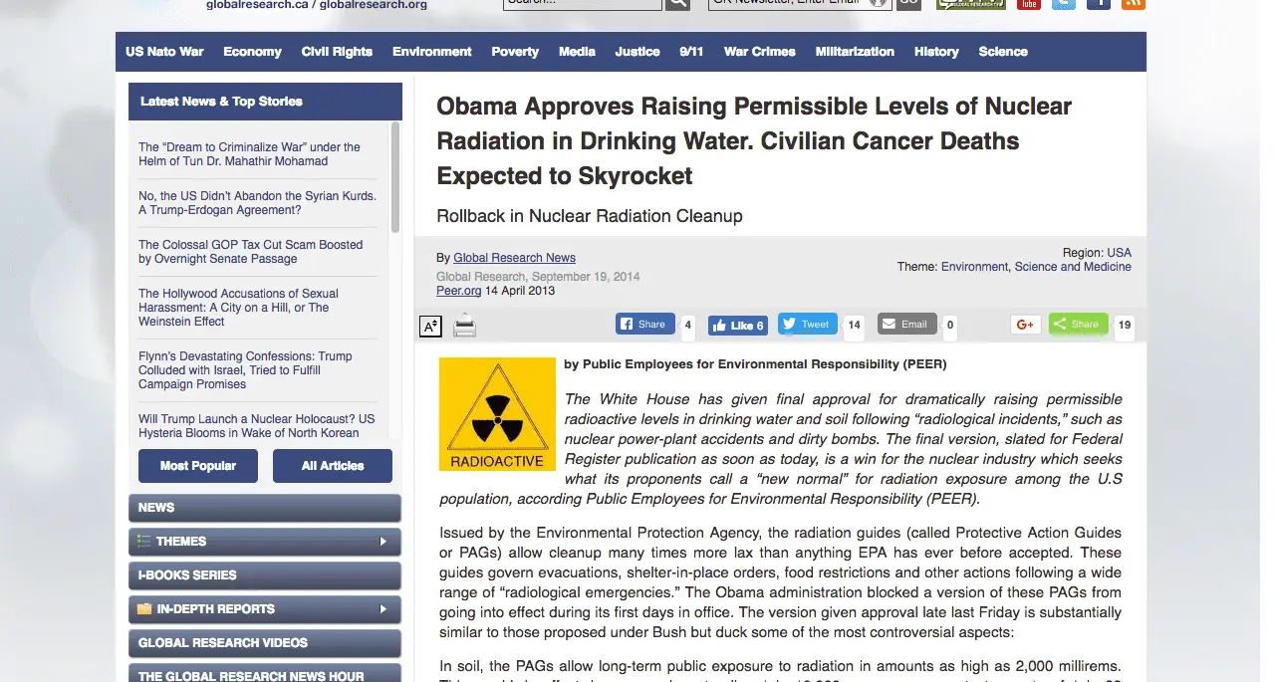Click byline "Public Employees for Environmental Responsibility (PEER)"
Viewport: 1275px width, 682px height.
point(755,364)
